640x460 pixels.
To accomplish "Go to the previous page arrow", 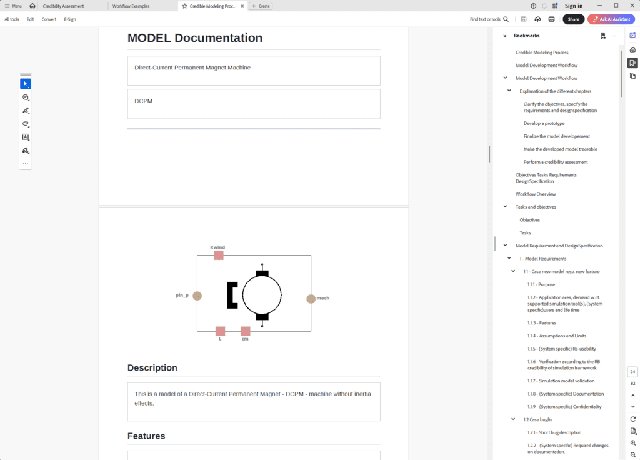I will click(632, 395).
